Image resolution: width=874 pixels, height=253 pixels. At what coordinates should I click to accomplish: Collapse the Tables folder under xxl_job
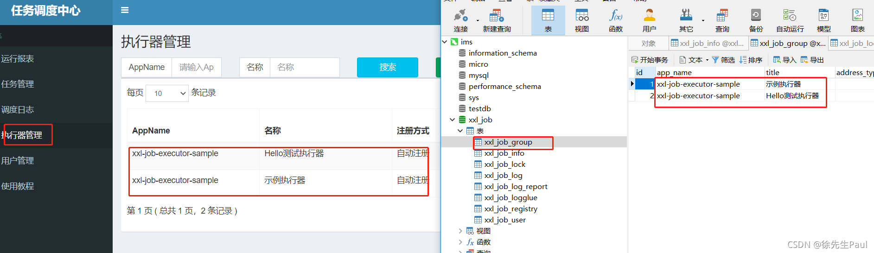click(460, 131)
